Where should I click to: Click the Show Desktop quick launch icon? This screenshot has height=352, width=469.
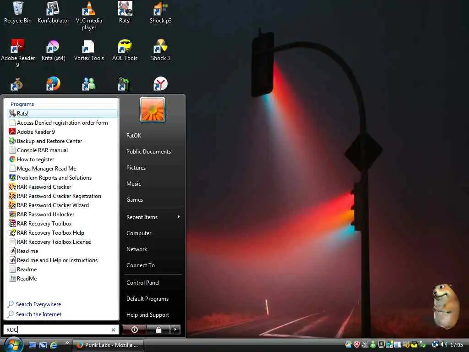click(33, 345)
